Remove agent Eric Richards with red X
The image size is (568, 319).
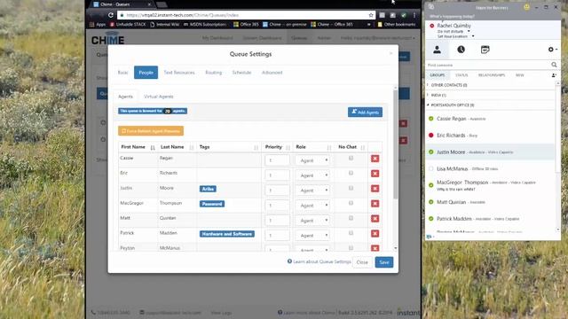[375, 174]
